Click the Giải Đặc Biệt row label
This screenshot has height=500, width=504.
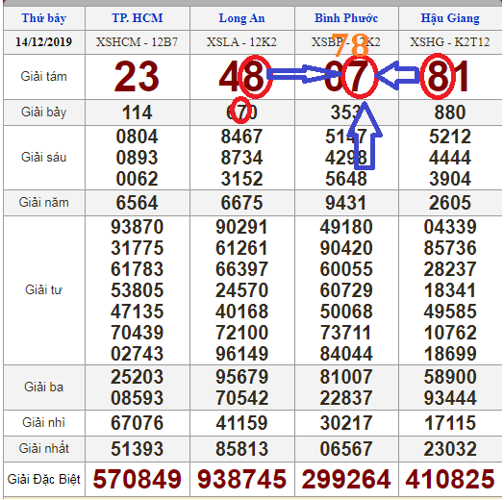(43, 479)
